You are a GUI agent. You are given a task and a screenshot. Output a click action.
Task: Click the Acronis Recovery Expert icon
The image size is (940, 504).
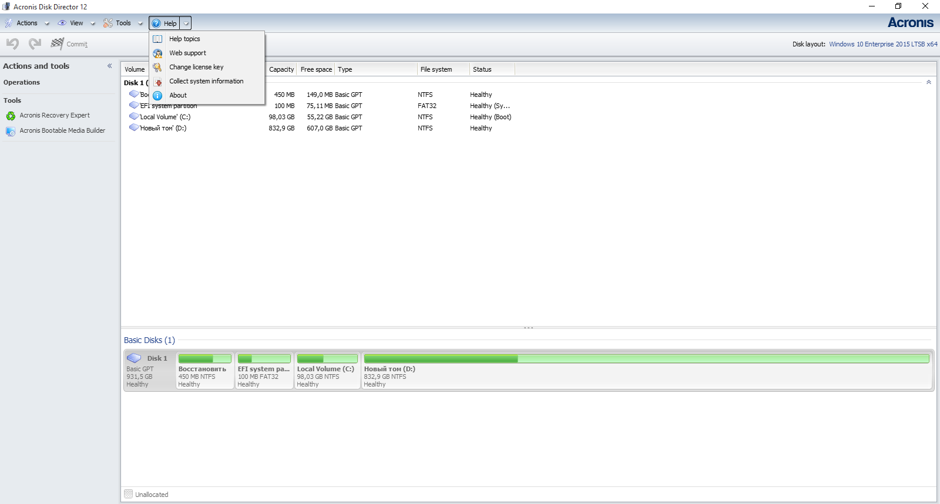[x=11, y=116]
